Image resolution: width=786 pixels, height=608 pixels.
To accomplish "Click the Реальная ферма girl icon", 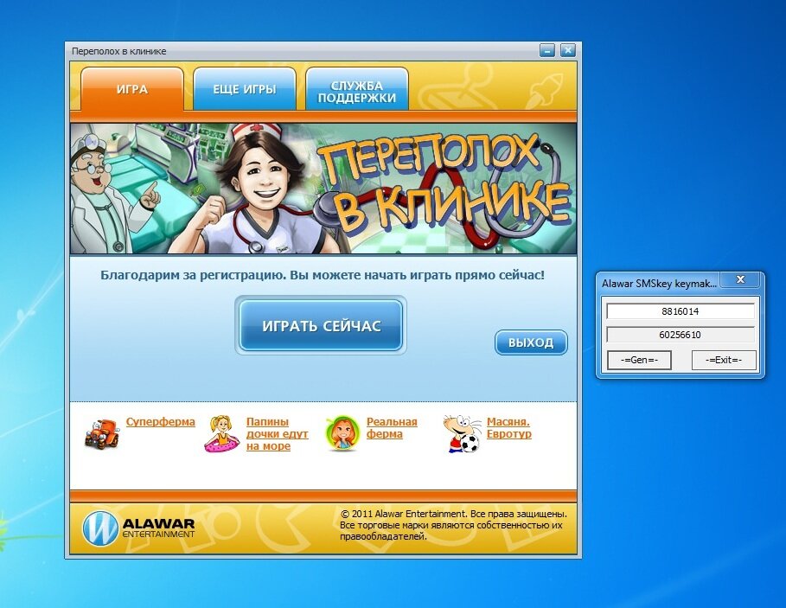I will pos(342,433).
